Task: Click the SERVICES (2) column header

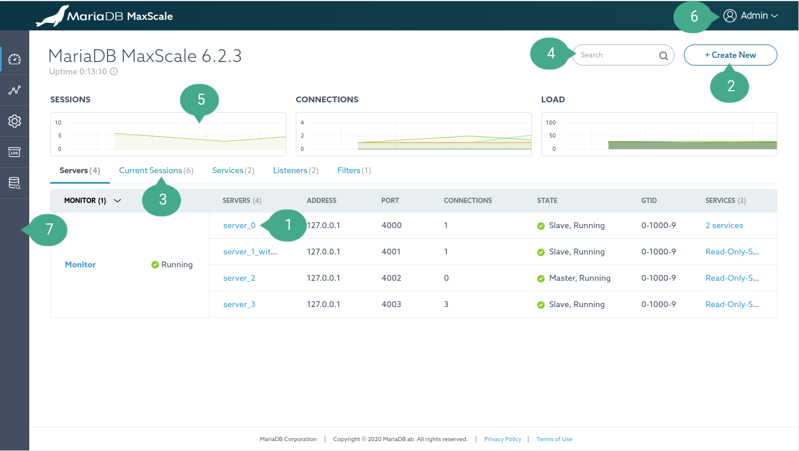Action: pyautogui.click(x=726, y=201)
